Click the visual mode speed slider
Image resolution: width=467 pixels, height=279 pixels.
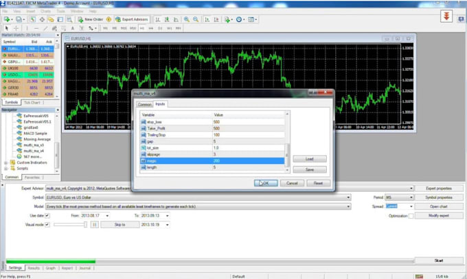point(70,225)
